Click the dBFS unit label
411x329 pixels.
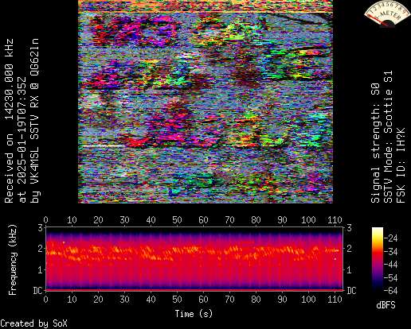[386, 305]
